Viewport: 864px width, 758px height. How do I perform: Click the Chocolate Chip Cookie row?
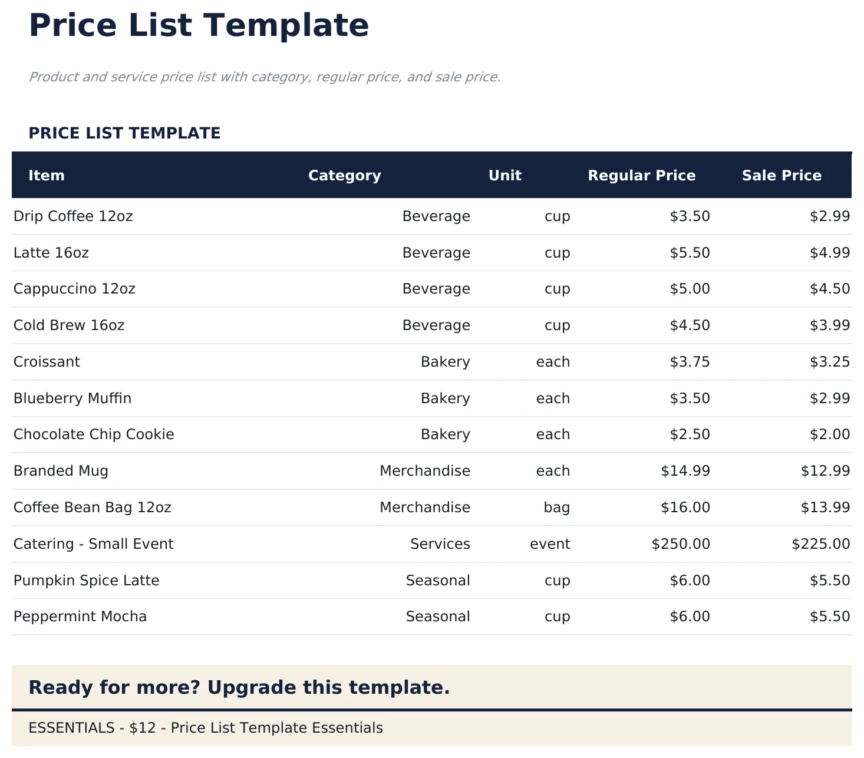click(94, 434)
